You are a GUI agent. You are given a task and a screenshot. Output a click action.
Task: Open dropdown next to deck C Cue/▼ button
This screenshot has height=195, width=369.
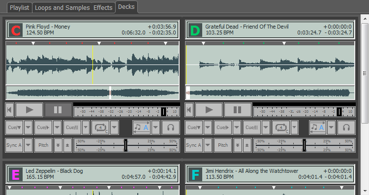coord(28,128)
